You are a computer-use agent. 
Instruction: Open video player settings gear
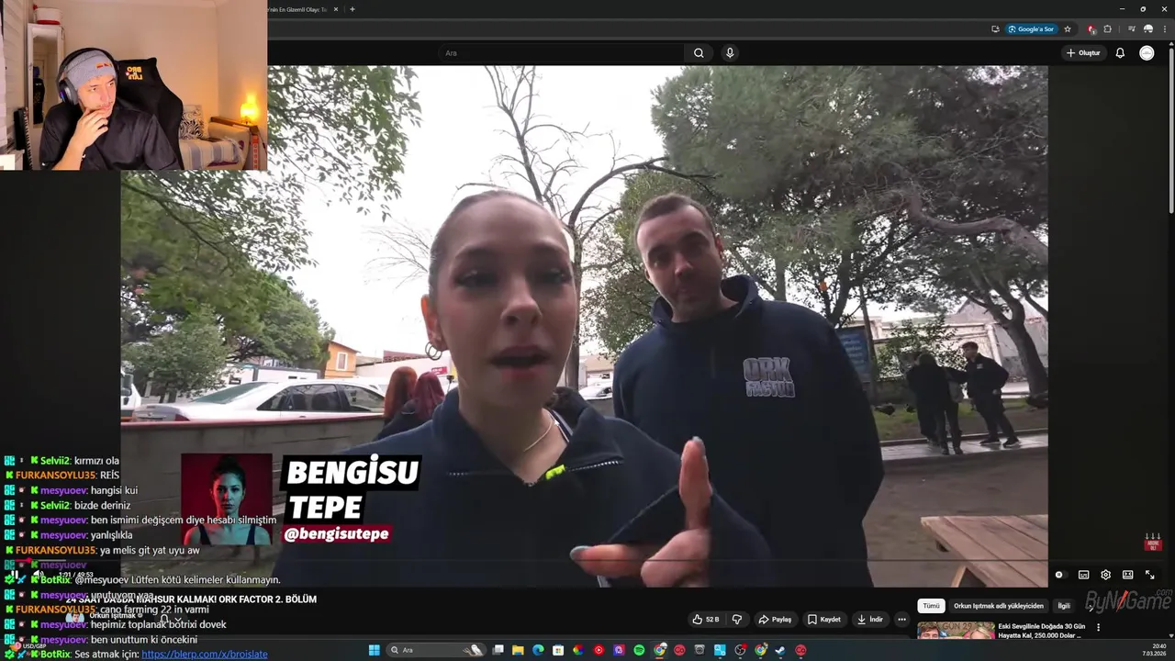1105,575
